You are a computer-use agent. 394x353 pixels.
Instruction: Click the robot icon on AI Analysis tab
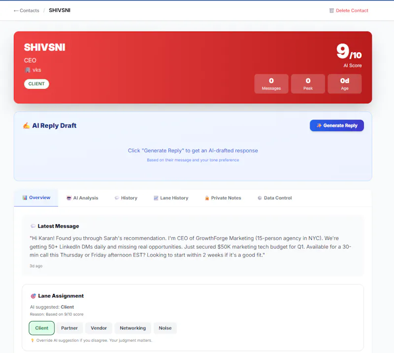click(x=69, y=198)
